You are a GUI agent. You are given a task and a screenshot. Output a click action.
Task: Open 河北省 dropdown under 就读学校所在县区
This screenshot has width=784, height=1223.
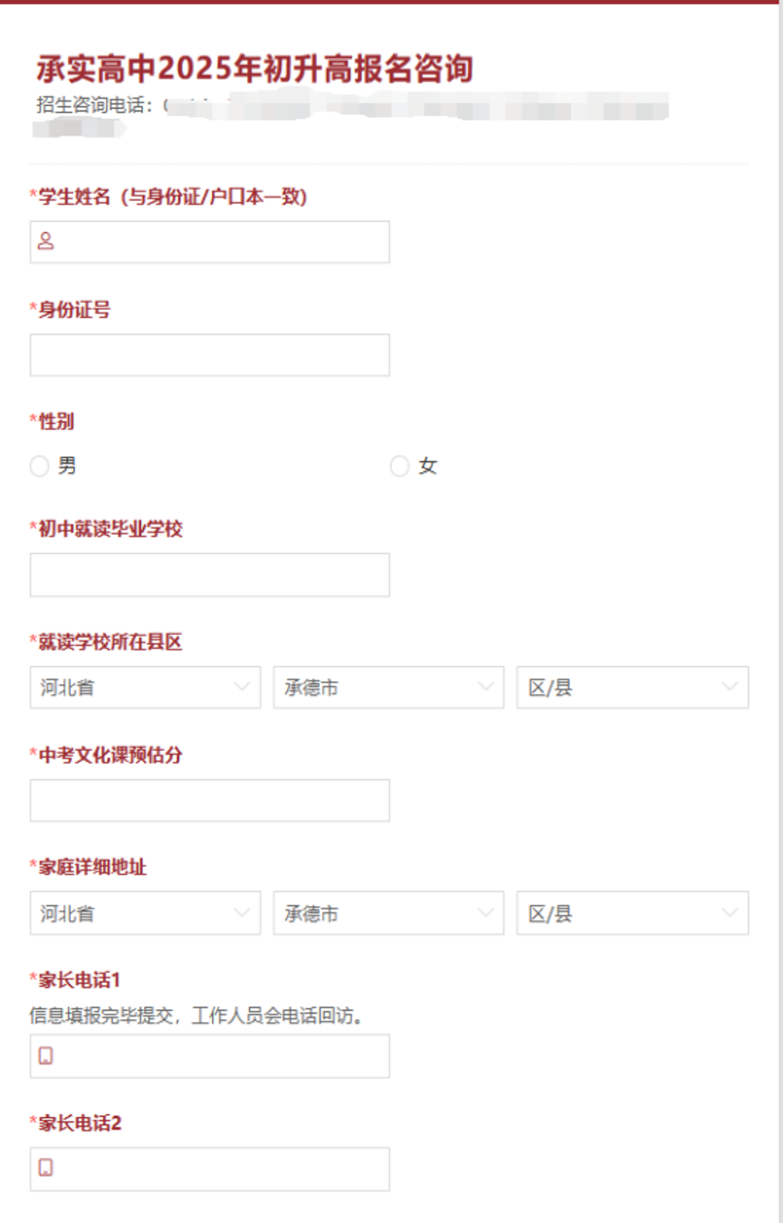pyautogui.click(x=145, y=688)
